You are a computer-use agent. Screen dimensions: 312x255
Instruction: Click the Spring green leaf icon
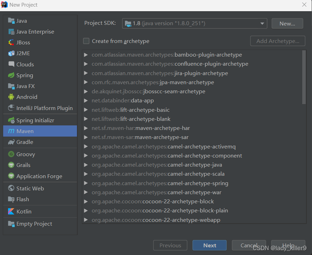tap(11, 75)
